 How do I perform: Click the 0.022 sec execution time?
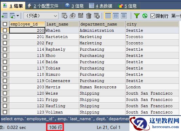pyautogui.click(x=16, y=127)
